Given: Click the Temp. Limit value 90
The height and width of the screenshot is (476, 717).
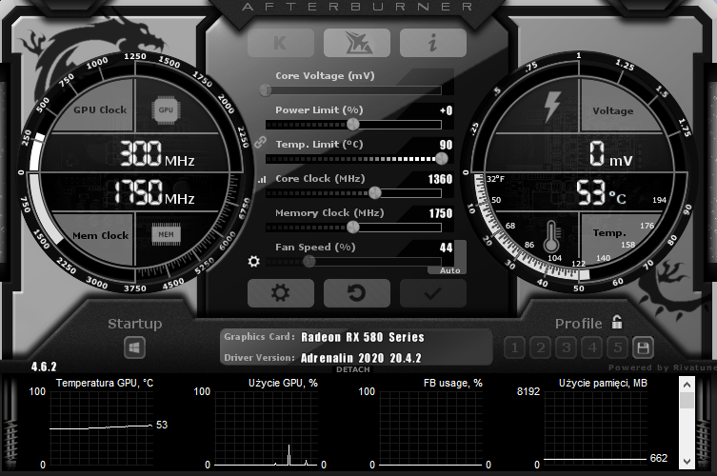Looking at the screenshot, I should (x=446, y=145).
